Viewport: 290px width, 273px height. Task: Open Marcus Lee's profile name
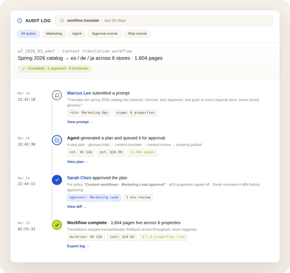click(x=79, y=93)
